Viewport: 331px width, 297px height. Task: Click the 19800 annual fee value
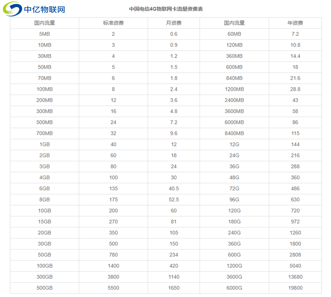(x=295, y=288)
